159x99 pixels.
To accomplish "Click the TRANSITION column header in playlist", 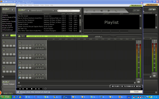I will point(134,14).
